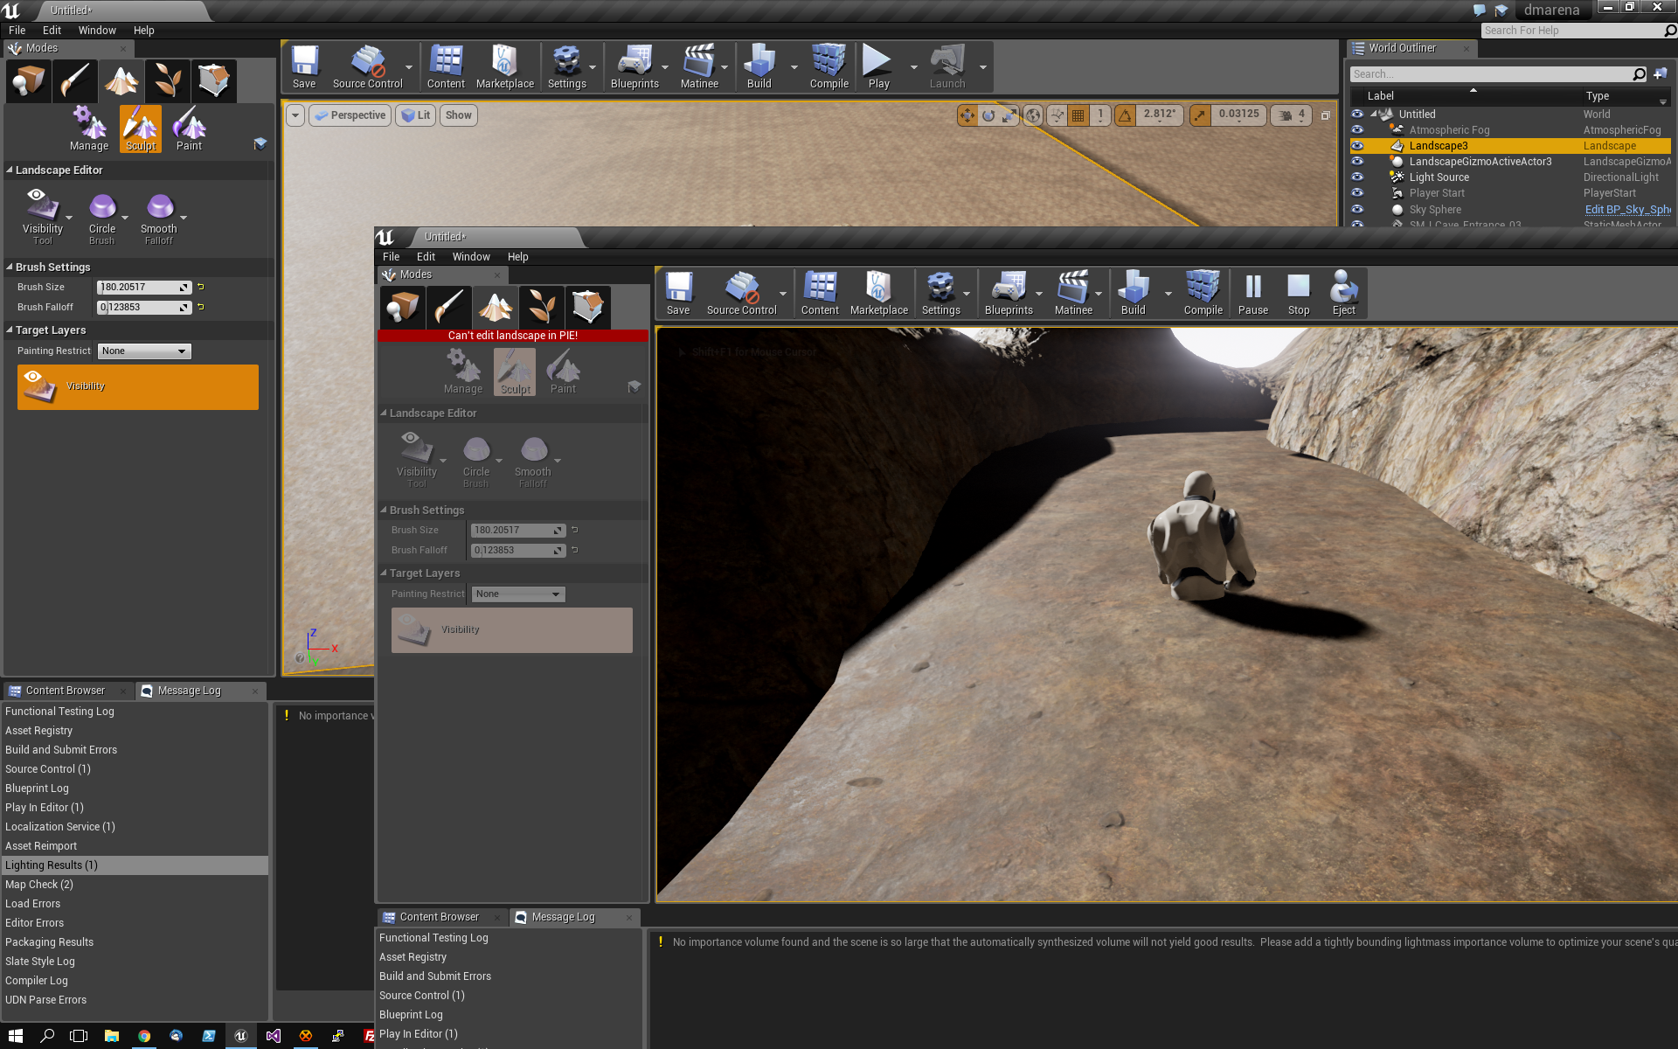Open File Explorer from Windows taskbar

click(x=112, y=1035)
